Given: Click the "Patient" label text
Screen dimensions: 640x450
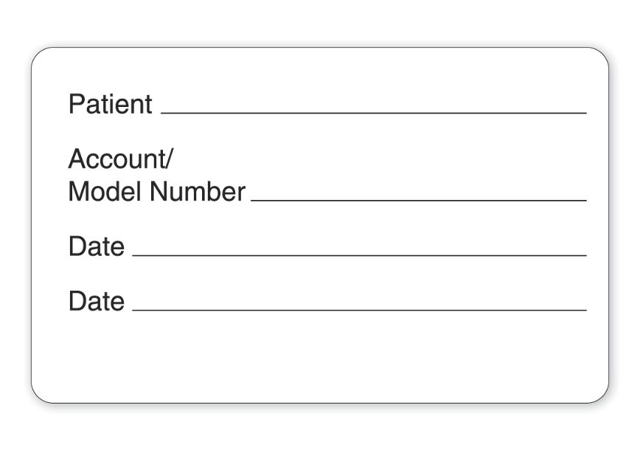Looking at the screenshot, I should pos(110,104).
